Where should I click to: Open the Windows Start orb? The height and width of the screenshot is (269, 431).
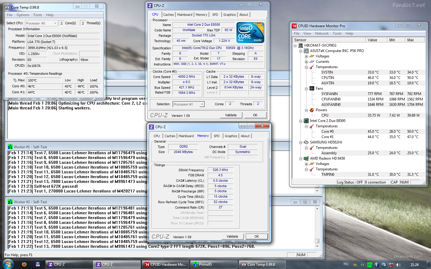[8, 265]
